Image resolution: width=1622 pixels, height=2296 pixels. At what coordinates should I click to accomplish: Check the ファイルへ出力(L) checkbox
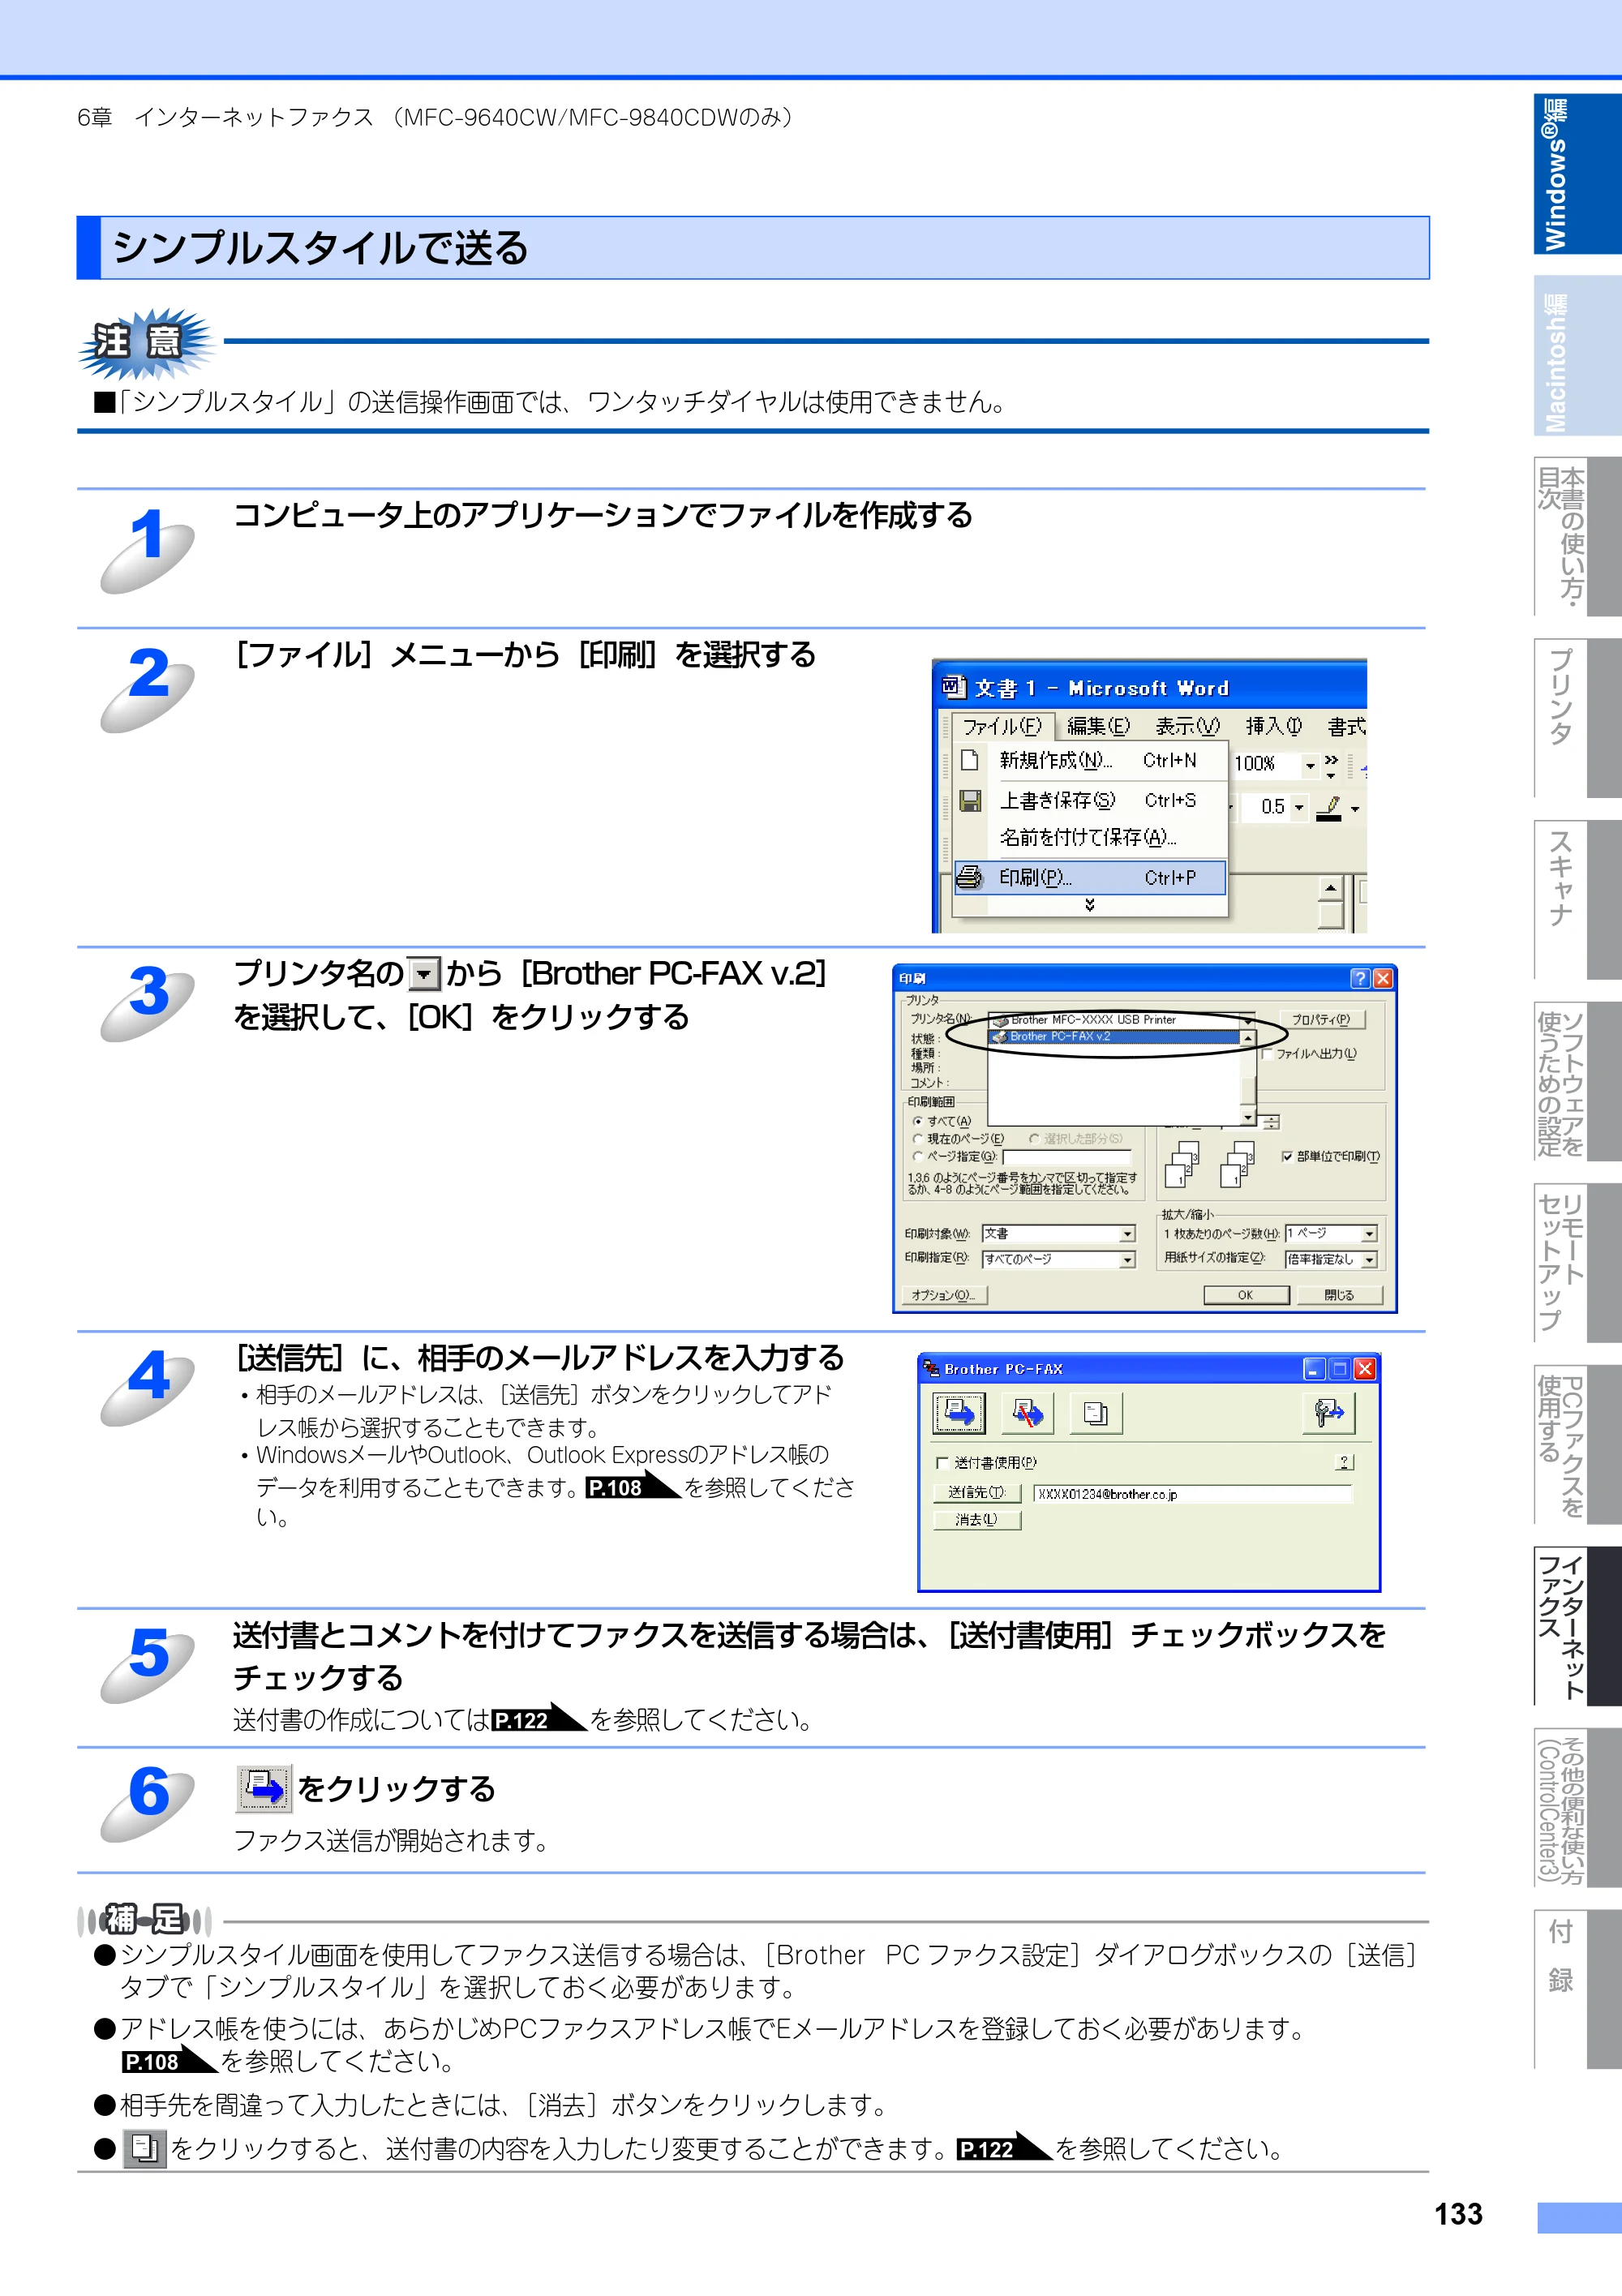coord(1267,1054)
